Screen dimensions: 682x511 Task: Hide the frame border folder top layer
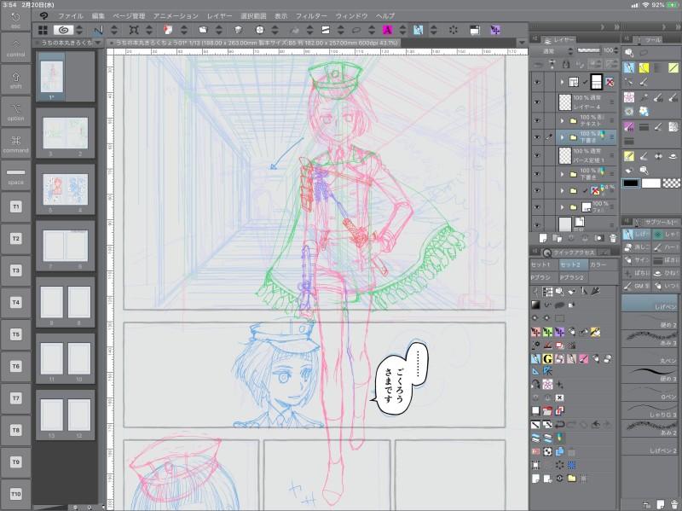tap(538, 82)
